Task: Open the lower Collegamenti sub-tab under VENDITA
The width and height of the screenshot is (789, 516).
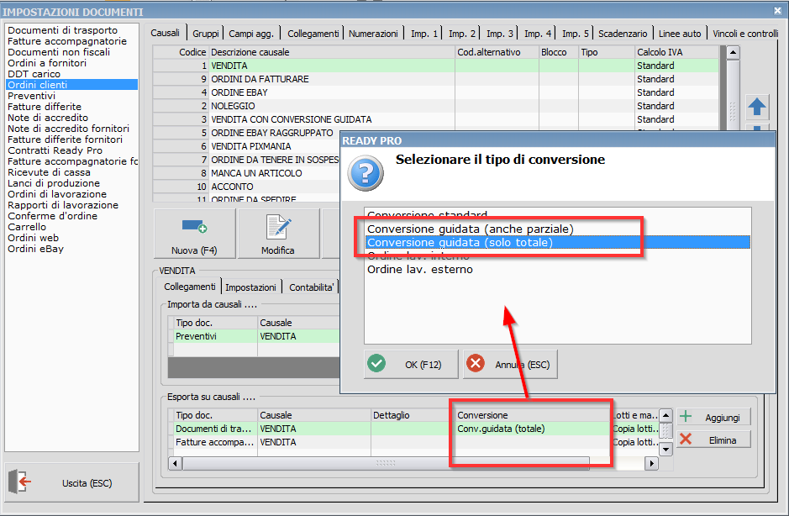Action: click(x=190, y=287)
